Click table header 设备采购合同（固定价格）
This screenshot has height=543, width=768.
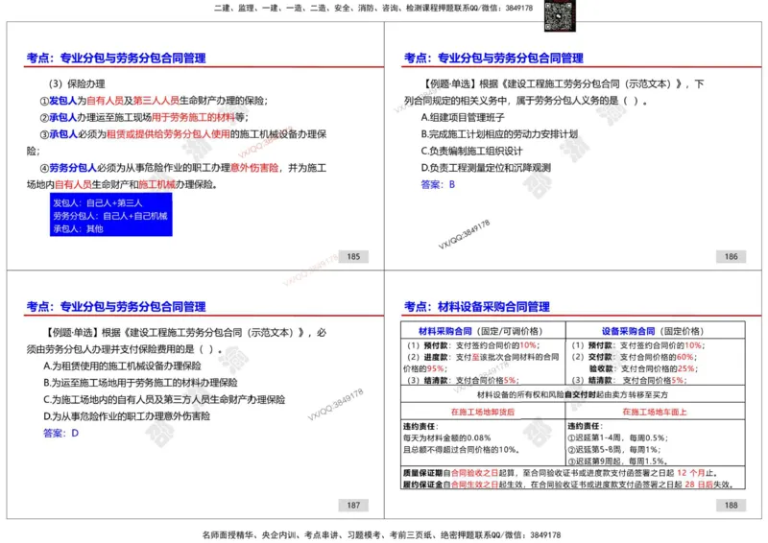(653, 332)
